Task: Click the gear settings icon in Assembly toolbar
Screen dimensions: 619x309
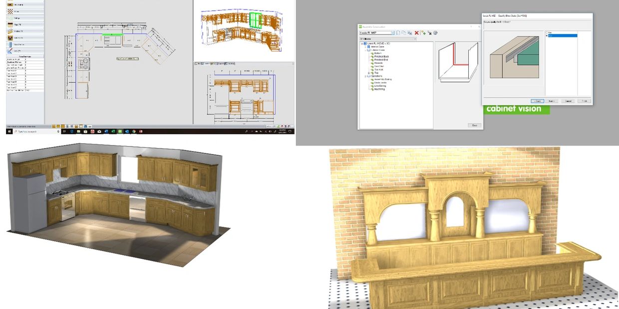Action: coord(435,33)
